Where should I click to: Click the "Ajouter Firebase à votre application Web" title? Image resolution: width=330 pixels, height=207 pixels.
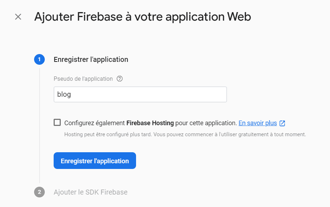(x=142, y=17)
